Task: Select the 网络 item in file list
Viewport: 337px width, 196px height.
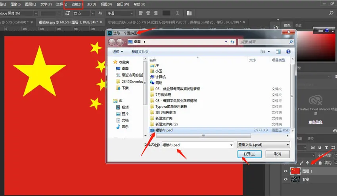Action: (159, 83)
